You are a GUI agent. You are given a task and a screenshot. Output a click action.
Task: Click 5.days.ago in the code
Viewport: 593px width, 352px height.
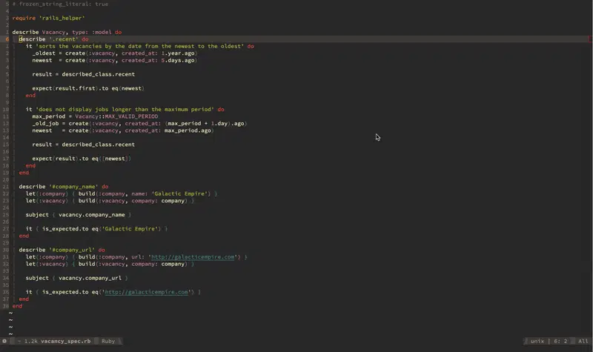tap(178, 61)
